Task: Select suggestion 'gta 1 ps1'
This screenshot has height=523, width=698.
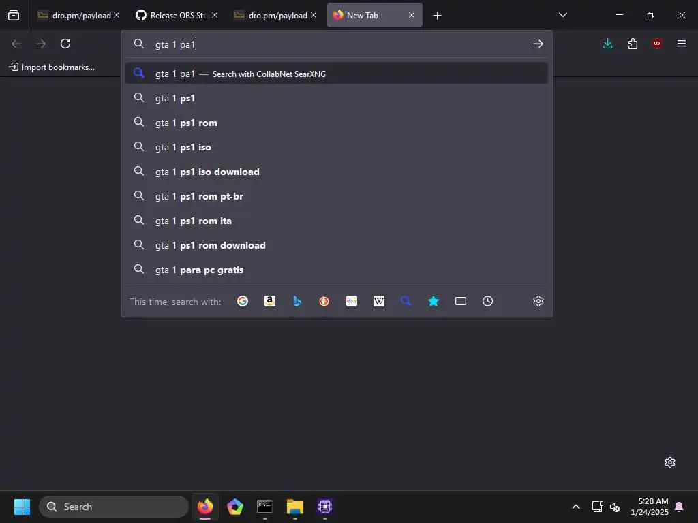Action: 337,98
